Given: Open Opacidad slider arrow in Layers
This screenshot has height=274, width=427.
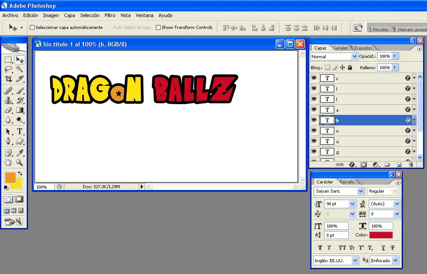Looking at the screenshot, I should 395,56.
